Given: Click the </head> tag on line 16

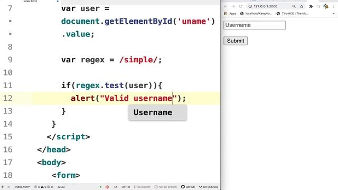Looking at the screenshot, I should point(54,150).
